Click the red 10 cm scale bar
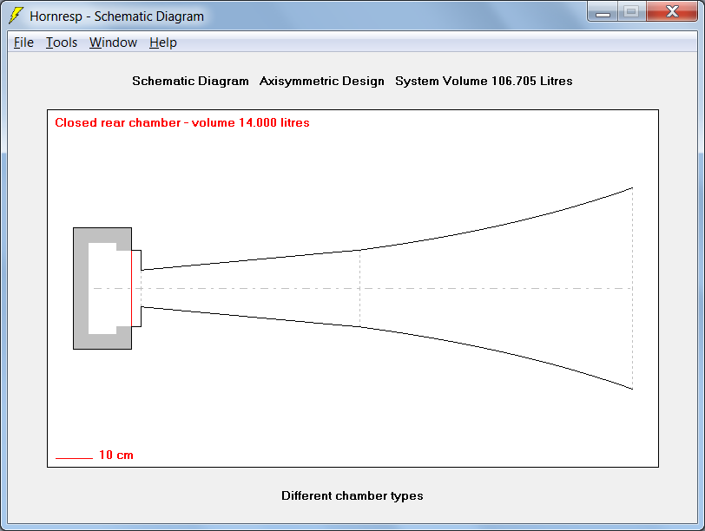705x531 pixels. (x=74, y=458)
